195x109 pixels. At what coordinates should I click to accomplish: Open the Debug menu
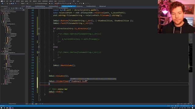(x=27, y=1)
